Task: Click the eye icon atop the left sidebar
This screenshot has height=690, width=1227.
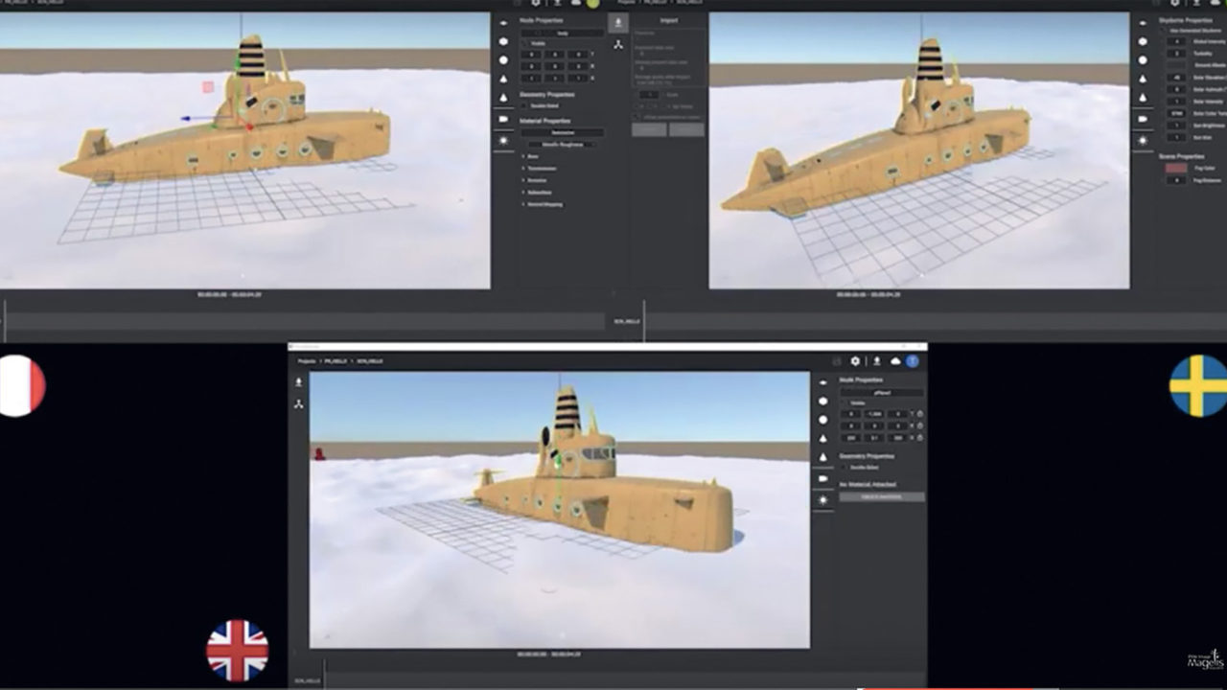Action: pos(502,23)
